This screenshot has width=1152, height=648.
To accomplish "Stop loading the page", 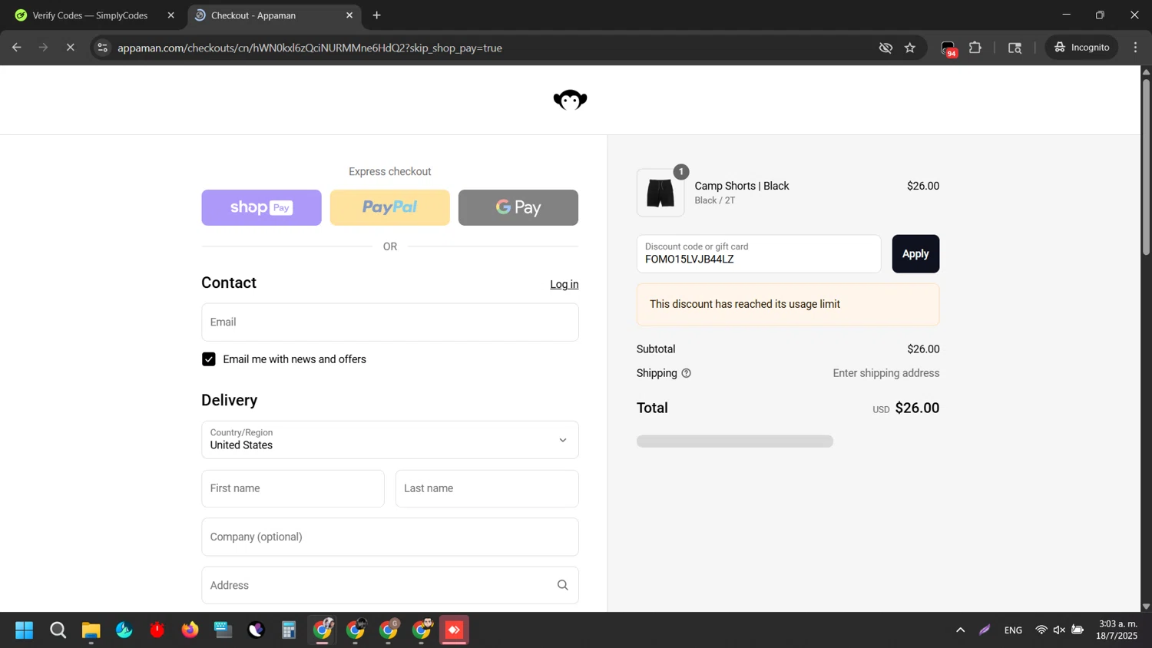I will point(70,48).
